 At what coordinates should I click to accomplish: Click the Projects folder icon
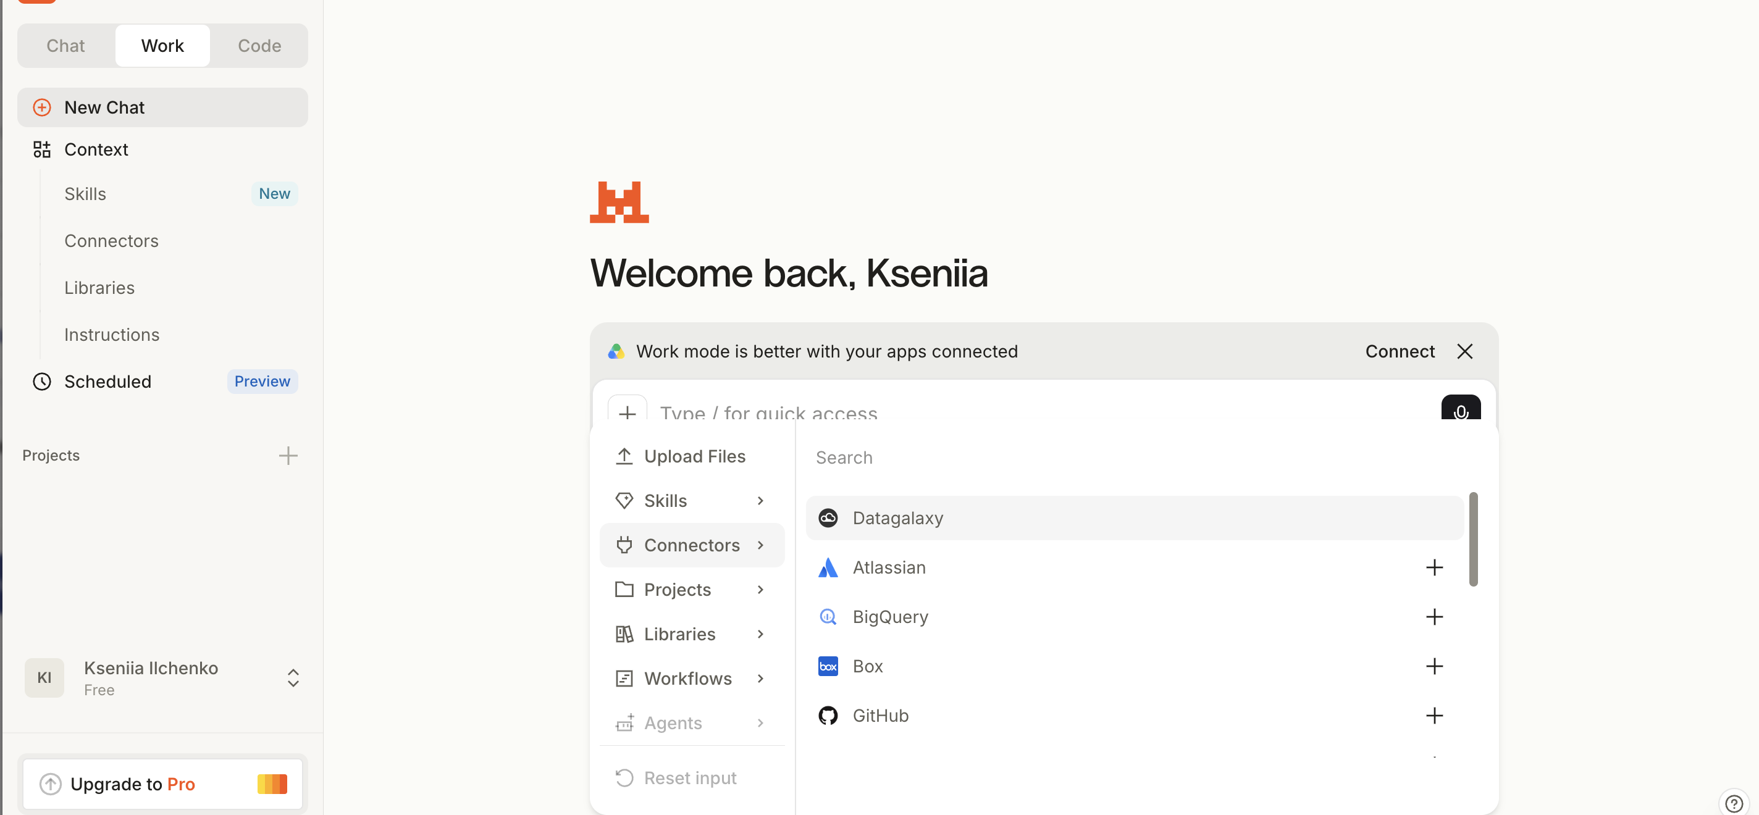click(x=624, y=590)
